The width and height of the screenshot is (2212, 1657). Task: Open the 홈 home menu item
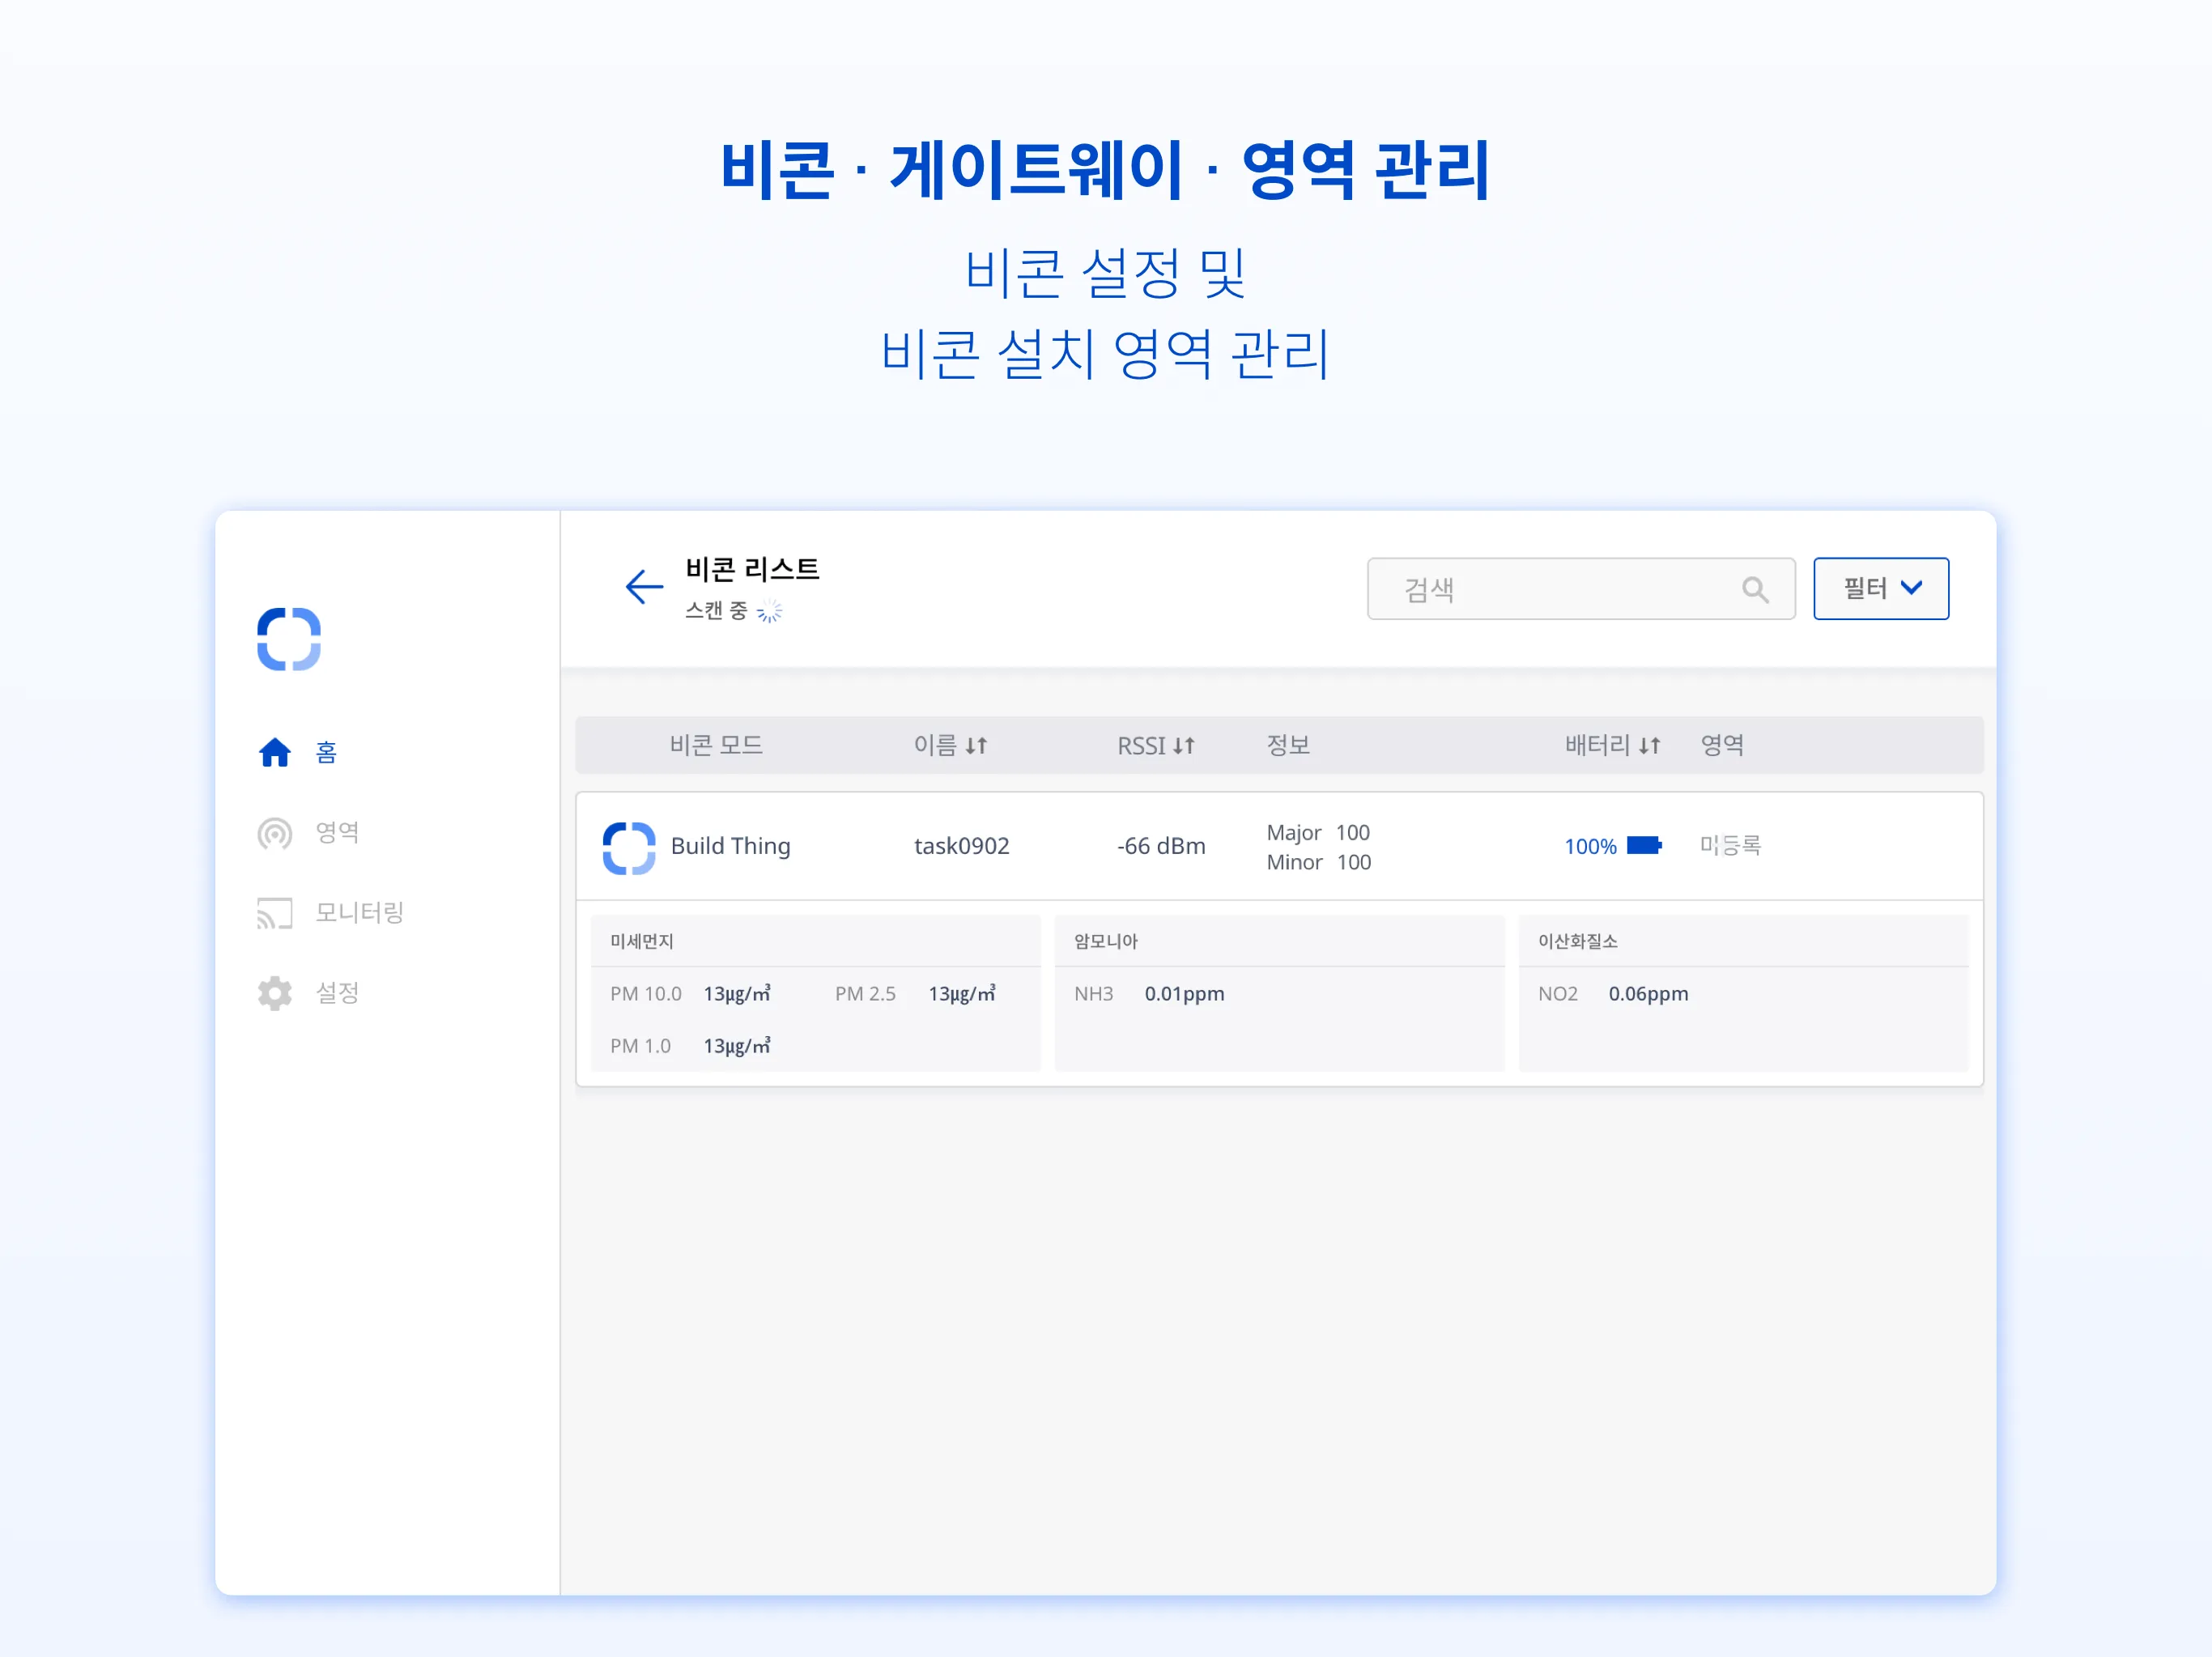pos(297,752)
